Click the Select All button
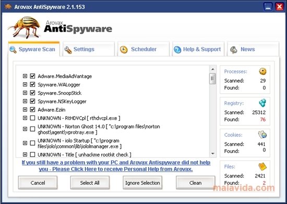287x204 pixels. pyautogui.click(x=90, y=183)
